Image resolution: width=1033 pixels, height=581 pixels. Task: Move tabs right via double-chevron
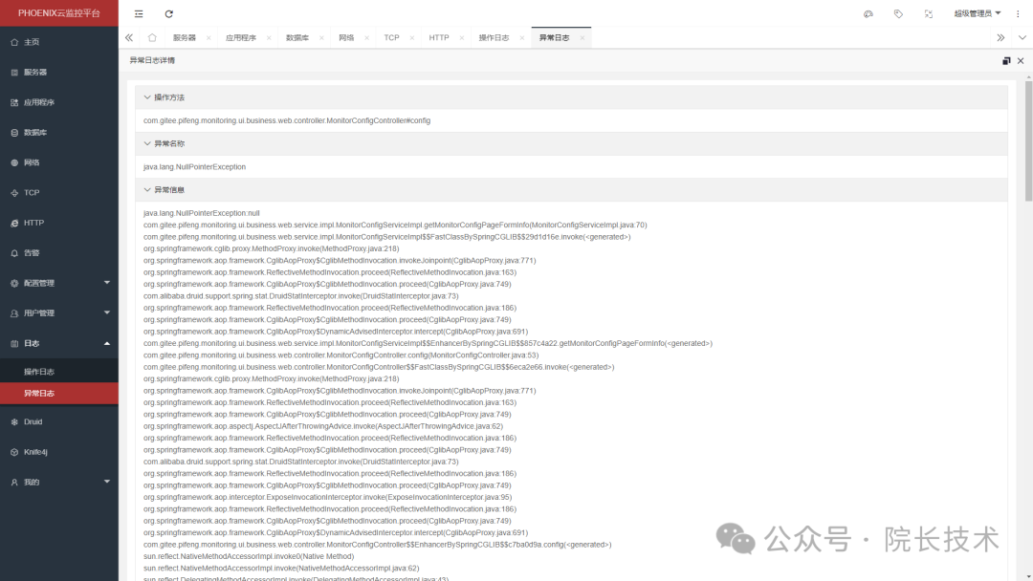1000,37
